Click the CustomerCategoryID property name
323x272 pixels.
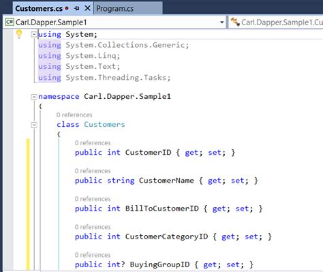166,237
